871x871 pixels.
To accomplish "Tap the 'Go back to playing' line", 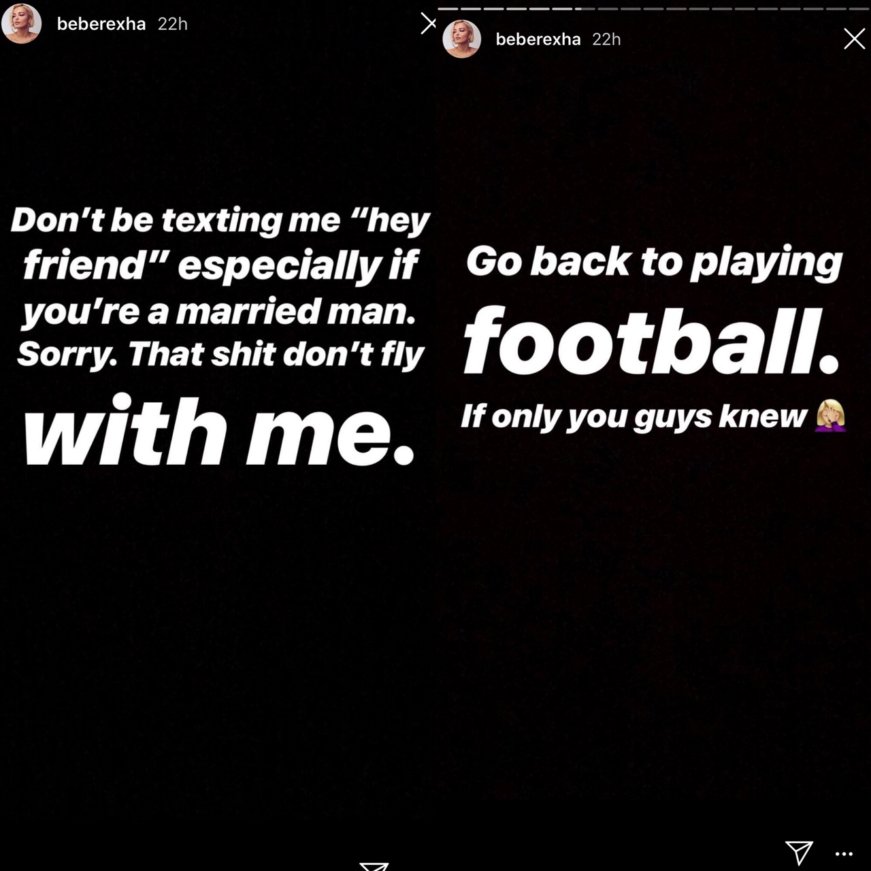I will click(x=655, y=263).
